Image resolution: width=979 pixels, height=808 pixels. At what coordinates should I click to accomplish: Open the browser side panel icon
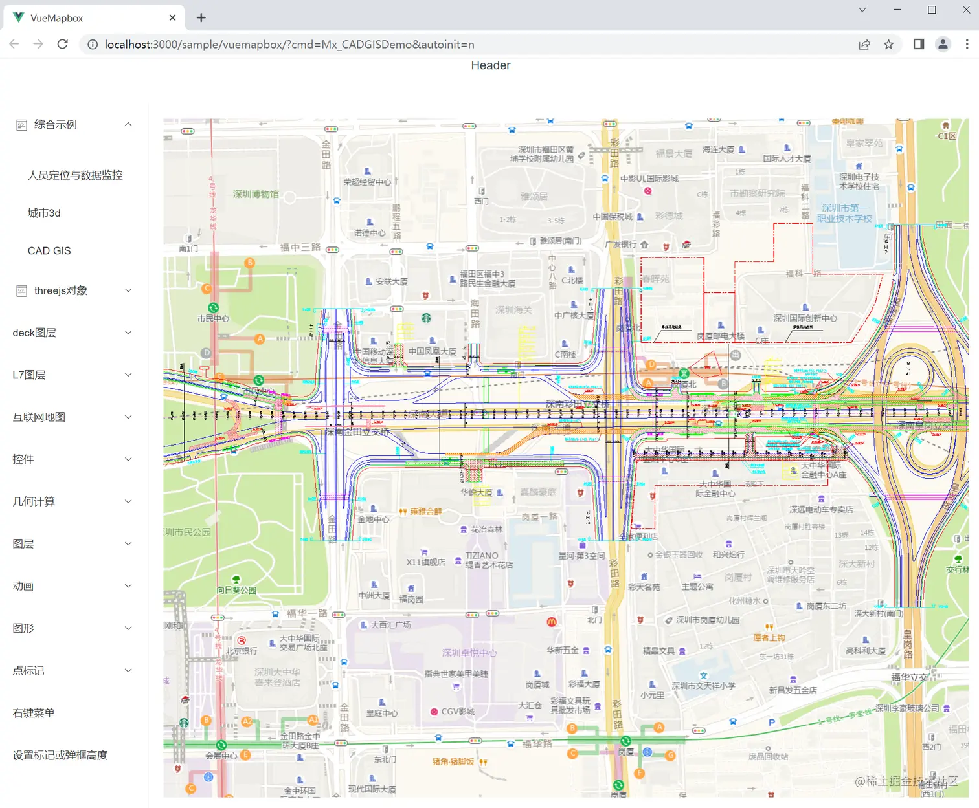[x=919, y=44]
